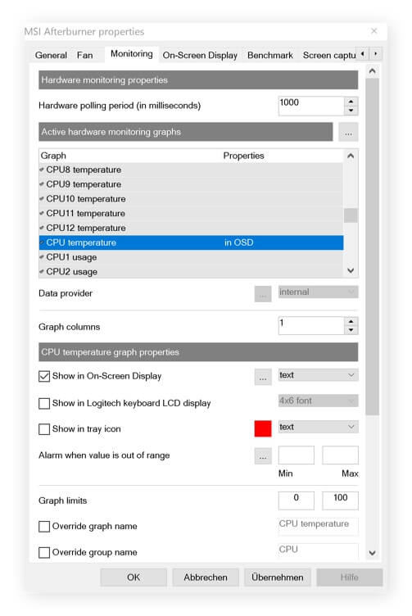This screenshot has height=616, width=412.
Task: Confirm settings with OK button
Action: [134, 577]
